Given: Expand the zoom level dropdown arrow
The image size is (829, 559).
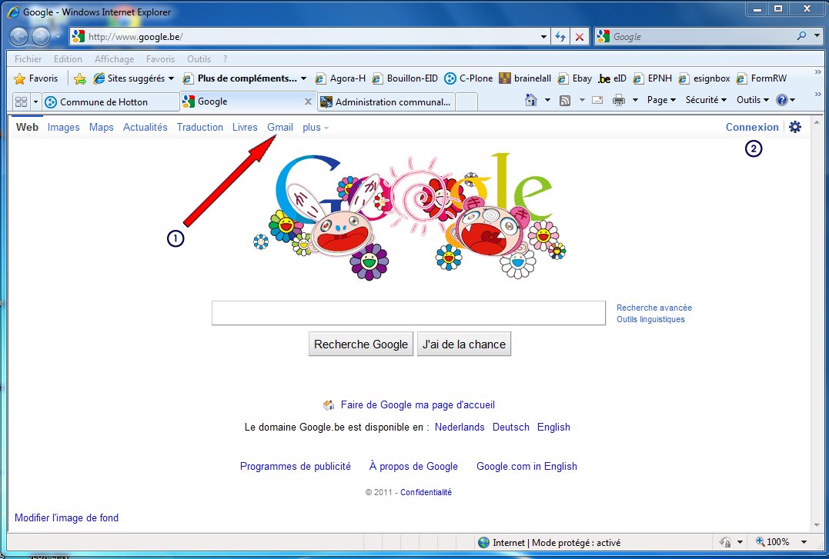Looking at the screenshot, I should coord(804,541).
